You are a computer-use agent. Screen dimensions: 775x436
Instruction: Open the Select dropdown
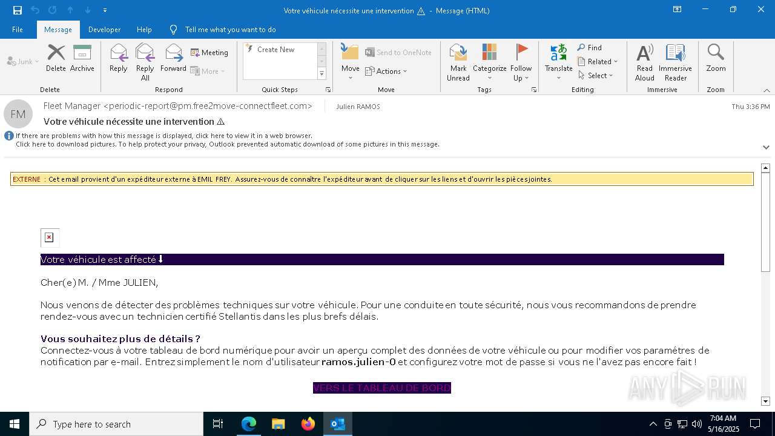tap(596, 75)
